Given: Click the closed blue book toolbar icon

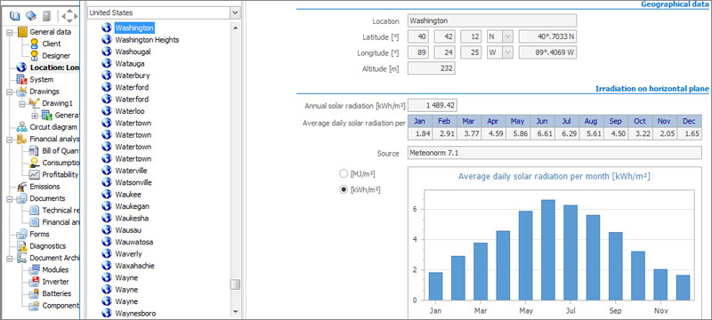Looking at the screenshot, I should 31,16.
